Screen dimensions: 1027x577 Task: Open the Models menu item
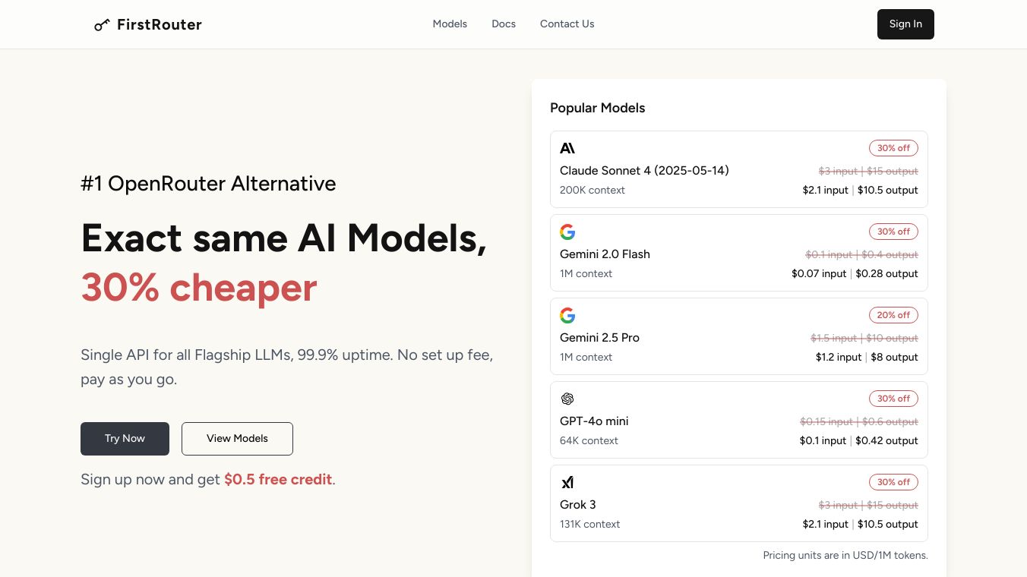[450, 24]
